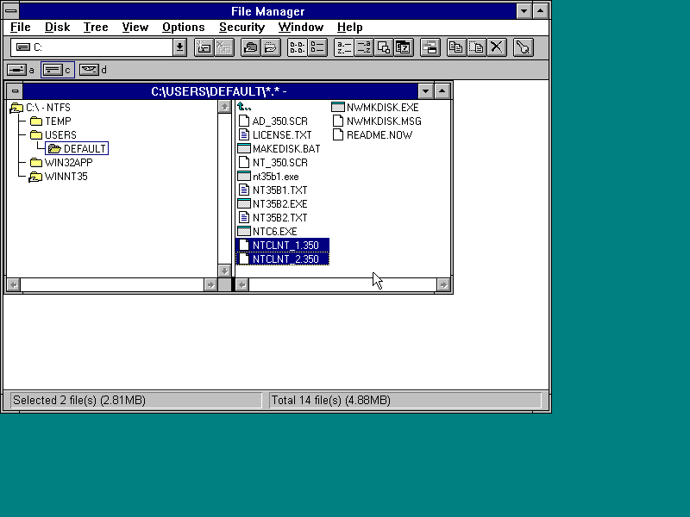Click the Disconnect Network Drive toolbar icon
The height and width of the screenshot is (517, 690).
(x=224, y=47)
